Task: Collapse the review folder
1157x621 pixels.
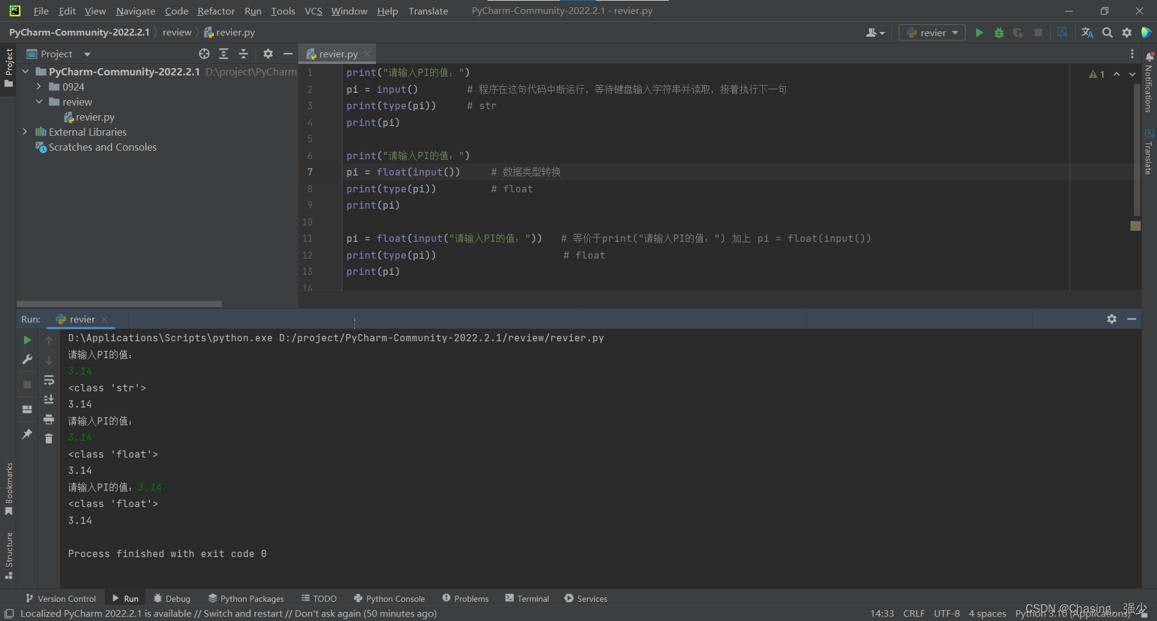Action: (39, 102)
